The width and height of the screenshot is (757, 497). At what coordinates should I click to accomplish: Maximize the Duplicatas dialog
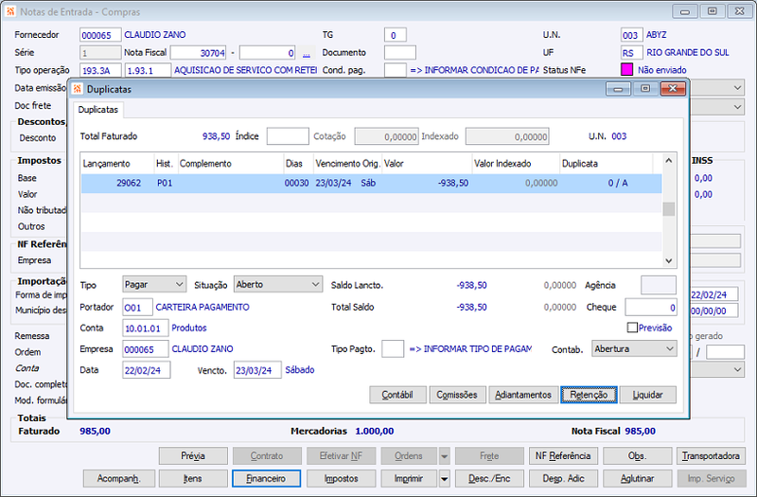(x=645, y=88)
